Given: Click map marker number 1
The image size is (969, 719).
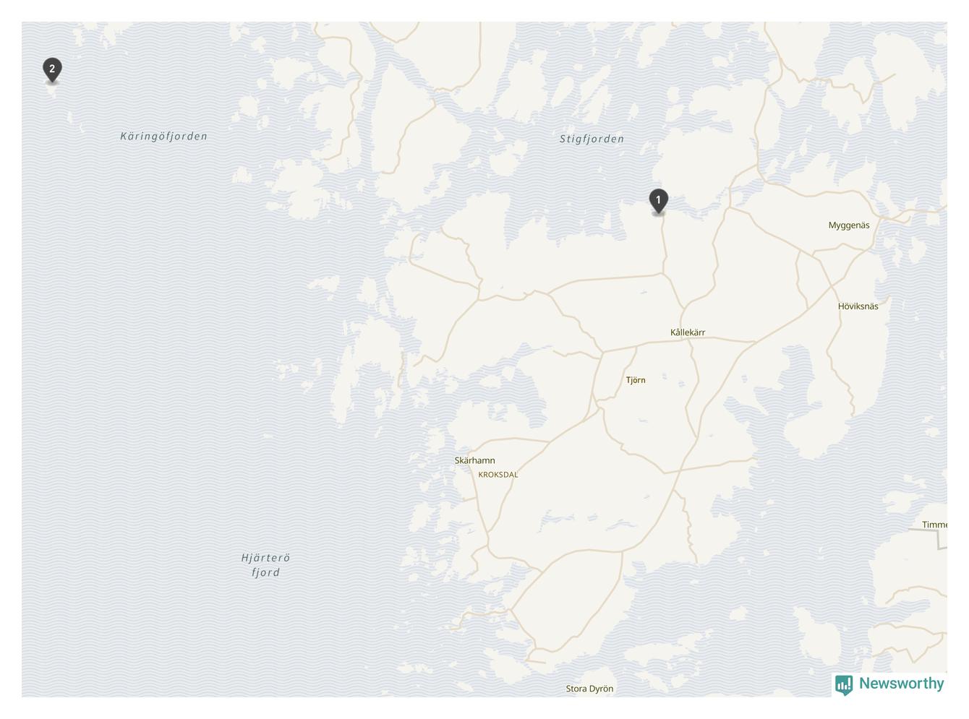Looking at the screenshot, I should [658, 202].
